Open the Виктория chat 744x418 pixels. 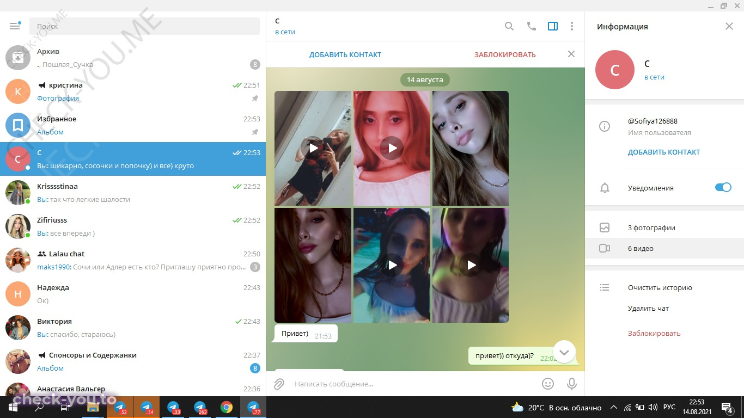pyautogui.click(x=133, y=328)
